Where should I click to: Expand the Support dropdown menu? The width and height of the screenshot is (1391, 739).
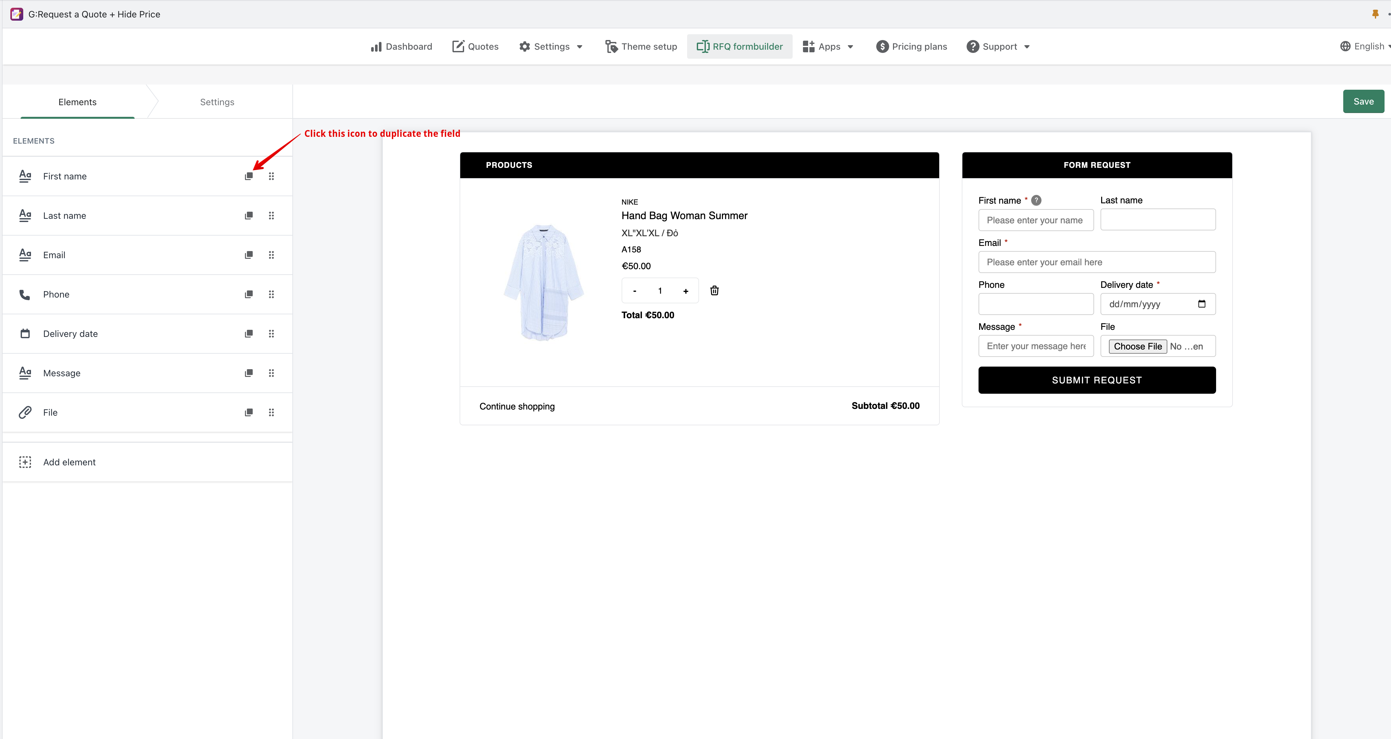click(x=999, y=46)
